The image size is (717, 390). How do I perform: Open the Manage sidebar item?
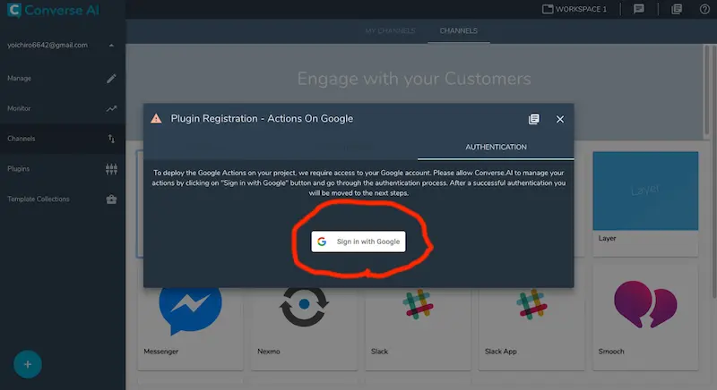coord(63,79)
